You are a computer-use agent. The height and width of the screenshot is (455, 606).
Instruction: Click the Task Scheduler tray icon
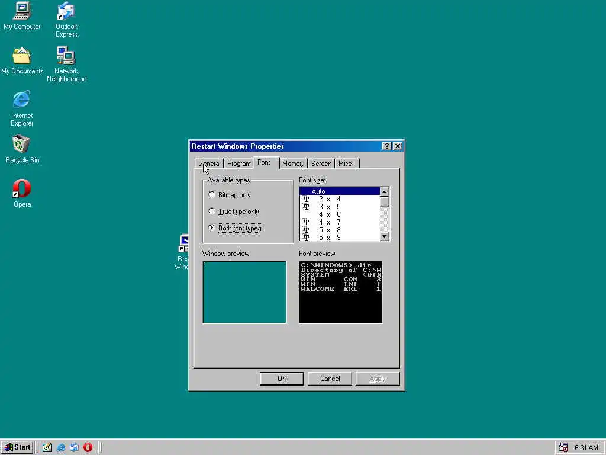(563, 448)
